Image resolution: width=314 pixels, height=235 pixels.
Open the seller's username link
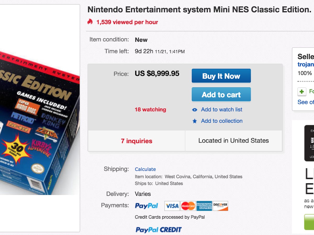click(x=306, y=64)
